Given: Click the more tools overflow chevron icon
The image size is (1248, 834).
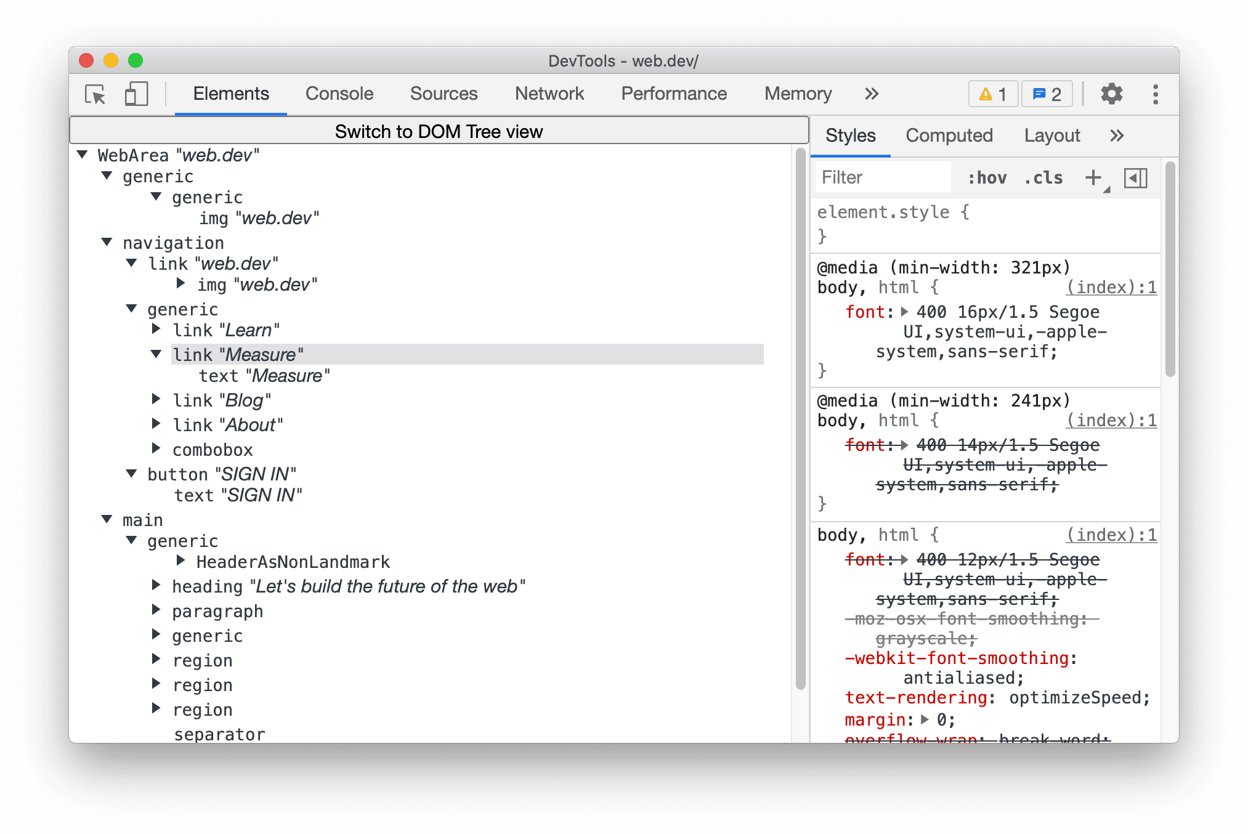Looking at the screenshot, I should (869, 92).
